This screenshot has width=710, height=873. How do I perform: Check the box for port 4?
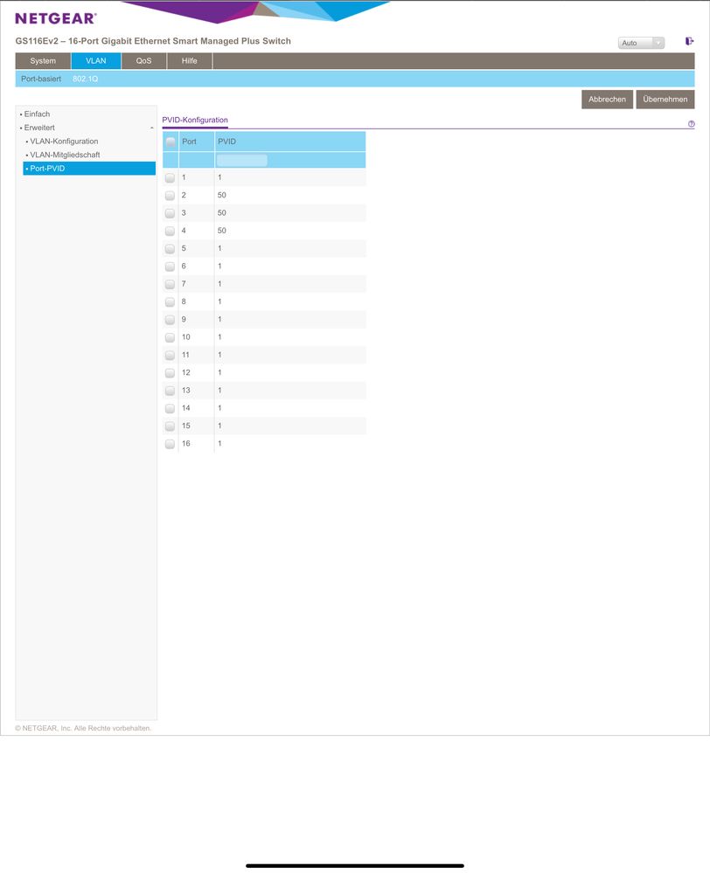point(170,231)
